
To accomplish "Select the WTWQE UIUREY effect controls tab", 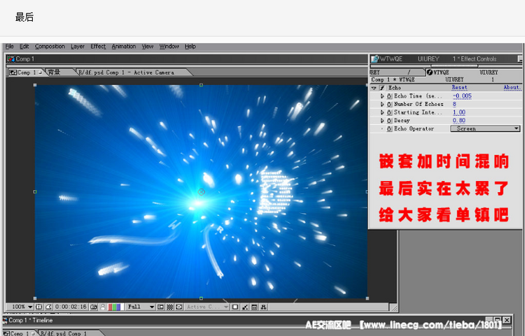I will pyautogui.click(x=472, y=72).
